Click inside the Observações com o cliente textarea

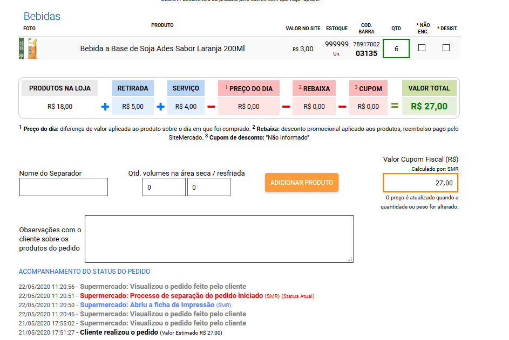coord(220,239)
